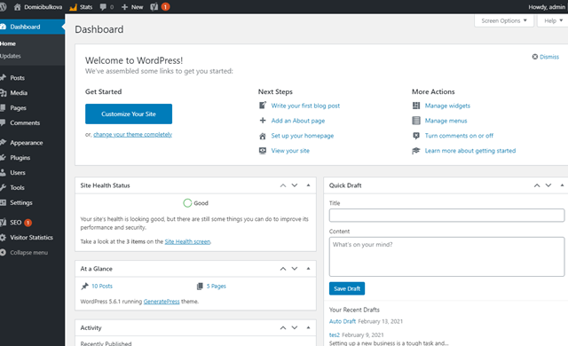Collapse the At a Glance panel

click(308, 269)
